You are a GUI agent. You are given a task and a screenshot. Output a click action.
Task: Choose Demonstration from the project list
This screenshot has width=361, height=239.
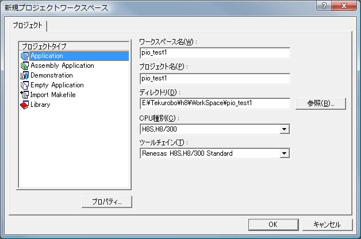pyautogui.click(x=52, y=76)
